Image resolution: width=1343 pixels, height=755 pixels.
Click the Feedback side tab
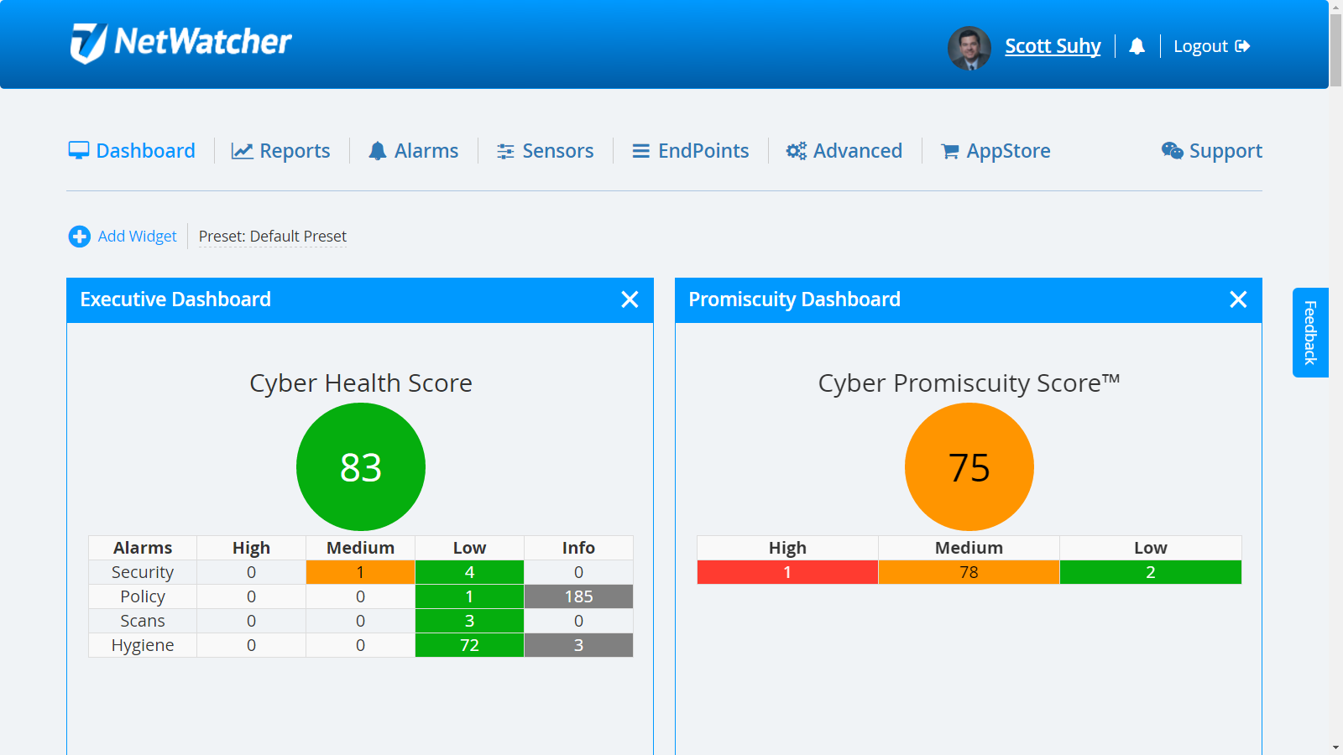click(1309, 332)
